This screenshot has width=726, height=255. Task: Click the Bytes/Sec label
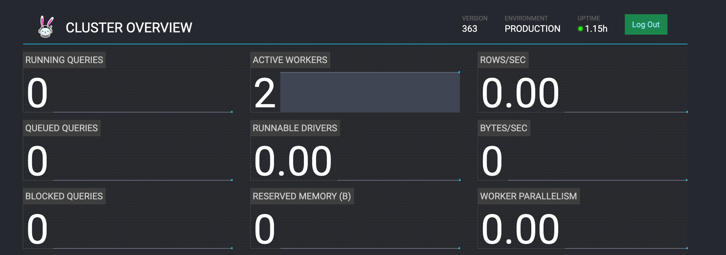504,128
